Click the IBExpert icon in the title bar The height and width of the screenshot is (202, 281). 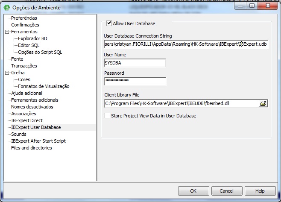pyautogui.click(x=6, y=6)
